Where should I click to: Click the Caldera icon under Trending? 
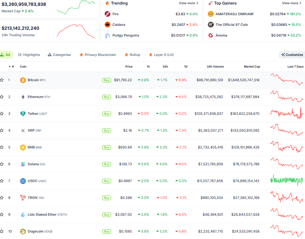point(107,25)
